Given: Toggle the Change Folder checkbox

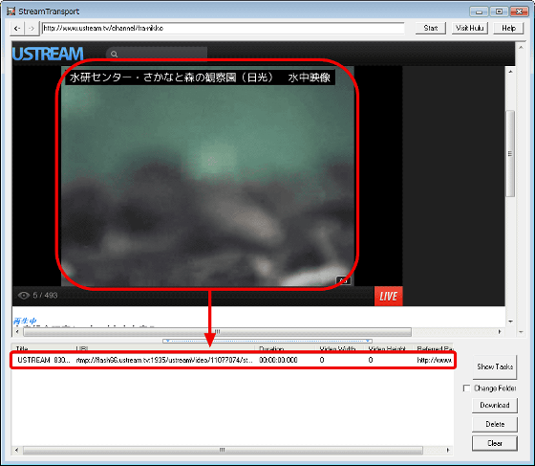Looking at the screenshot, I should pyautogui.click(x=466, y=388).
